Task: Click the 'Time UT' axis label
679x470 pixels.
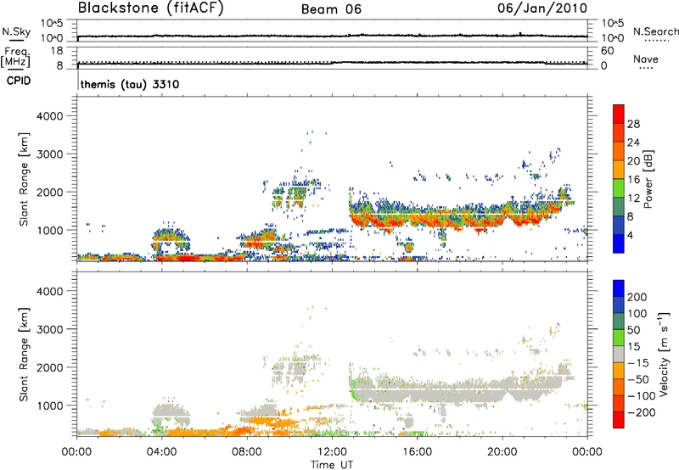Action: (332, 465)
